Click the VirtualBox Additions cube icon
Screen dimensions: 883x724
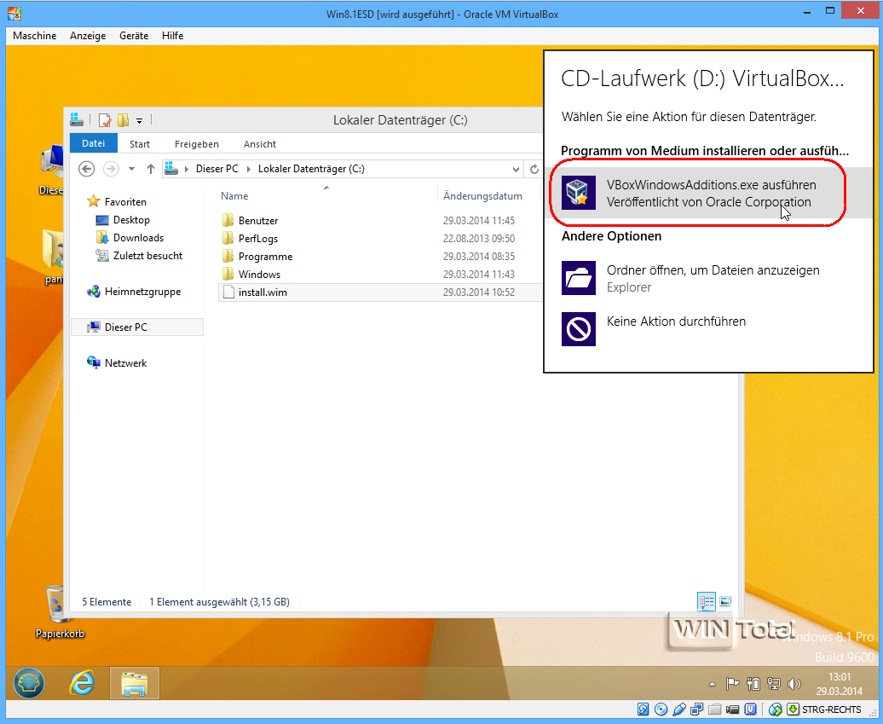click(579, 193)
